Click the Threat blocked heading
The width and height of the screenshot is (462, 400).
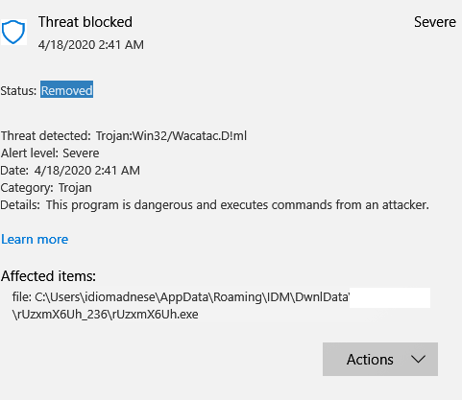coord(85,22)
